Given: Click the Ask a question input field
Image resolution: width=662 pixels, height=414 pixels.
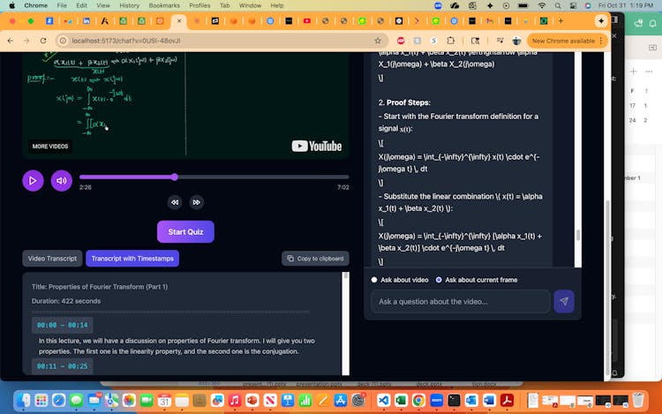Looking at the screenshot, I should (460, 302).
